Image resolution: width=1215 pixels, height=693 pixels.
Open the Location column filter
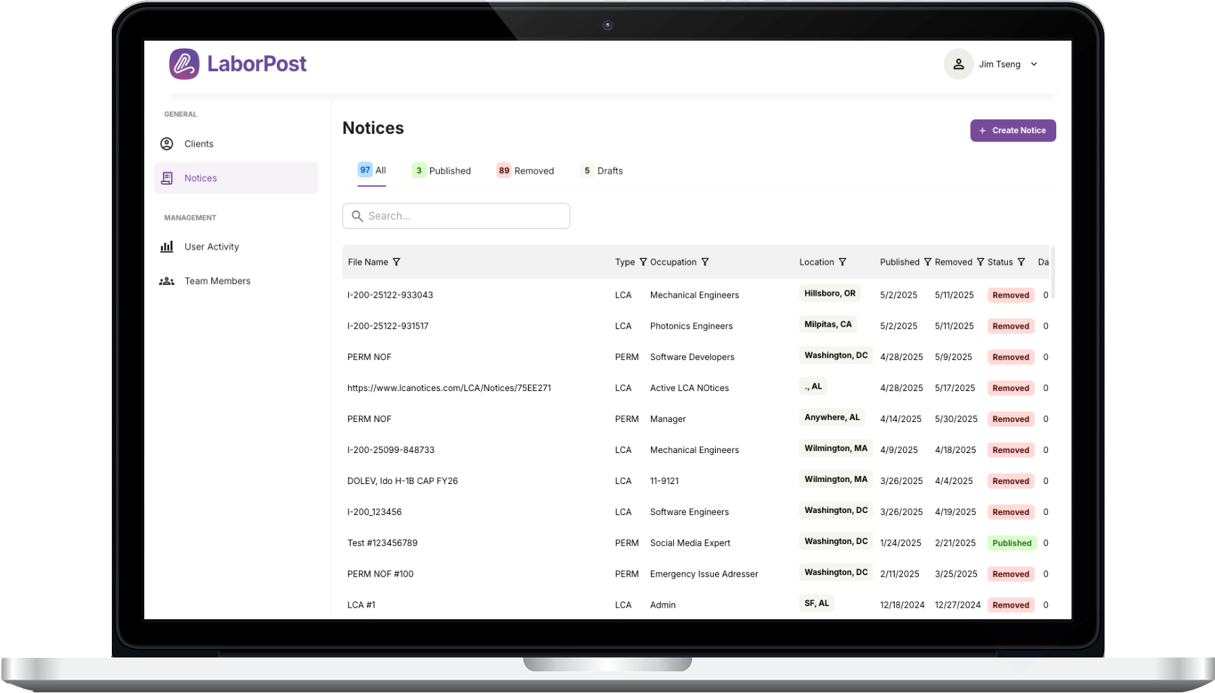click(x=842, y=262)
